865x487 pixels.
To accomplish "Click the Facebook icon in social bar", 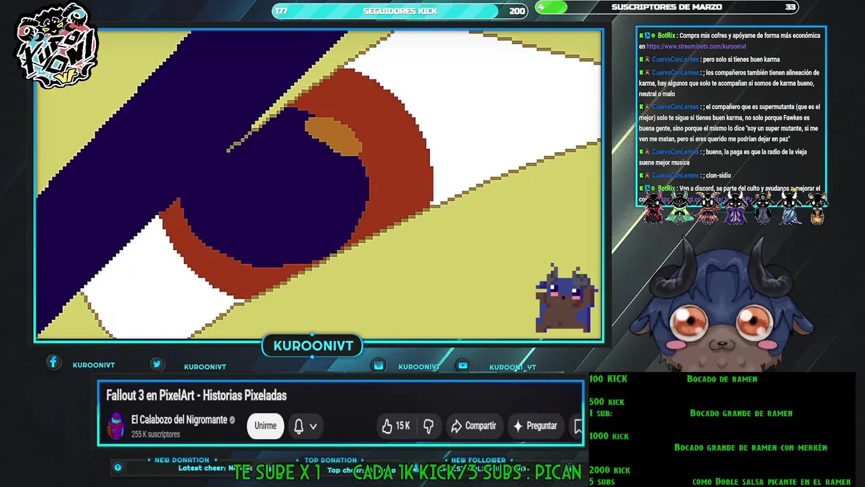I will [53, 363].
